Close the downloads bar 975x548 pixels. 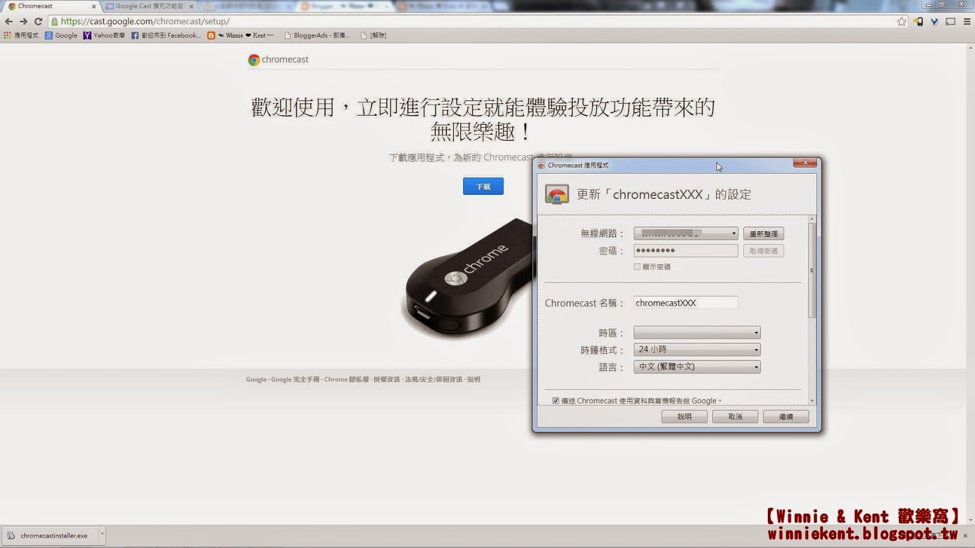click(x=965, y=536)
